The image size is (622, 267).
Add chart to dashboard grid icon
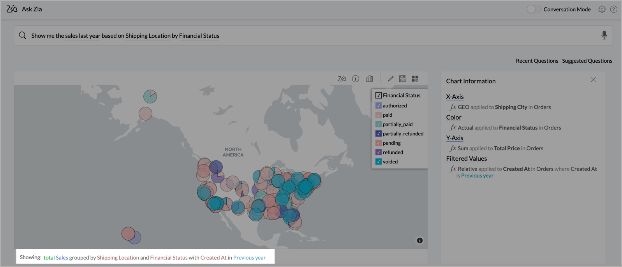415,79
